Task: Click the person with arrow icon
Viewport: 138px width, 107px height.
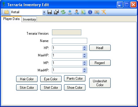Action: (x=77, y=12)
